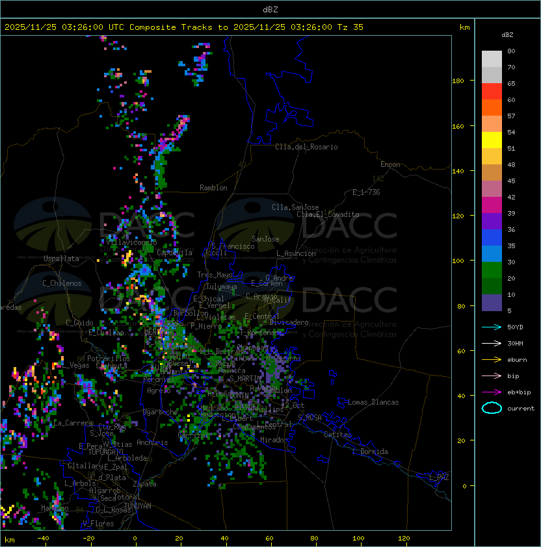The image size is (541, 547).
Task: Click the 'Divisadero' map label
Action: [289, 322]
